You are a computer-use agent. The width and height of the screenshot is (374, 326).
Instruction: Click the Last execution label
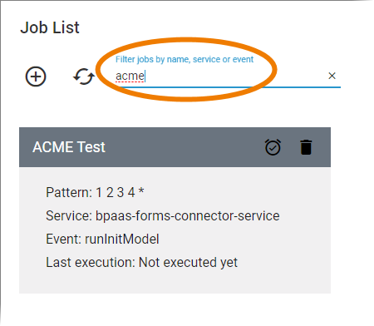tap(91, 262)
